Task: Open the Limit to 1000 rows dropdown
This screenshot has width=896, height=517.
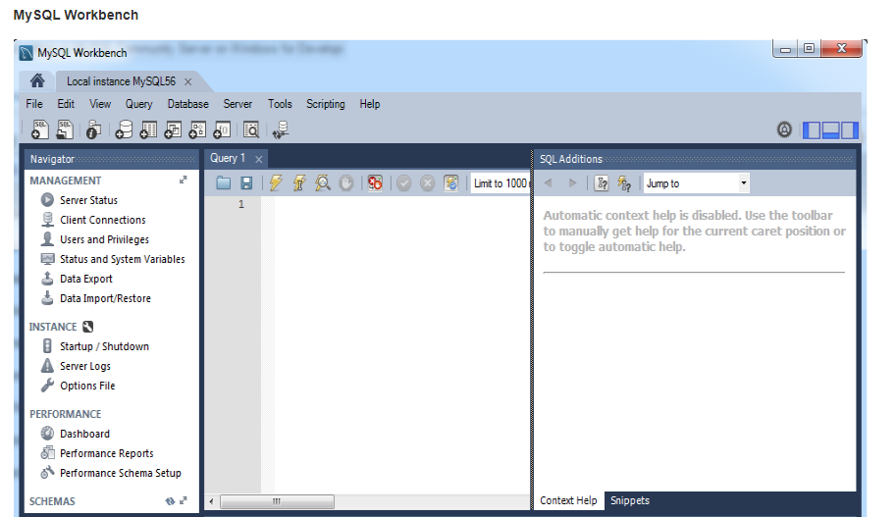Action: pos(501,183)
